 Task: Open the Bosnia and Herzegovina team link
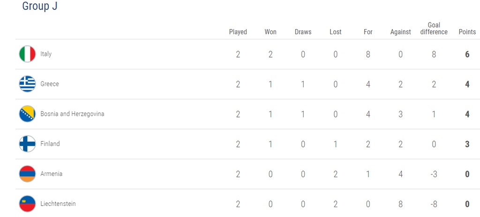click(72, 114)
